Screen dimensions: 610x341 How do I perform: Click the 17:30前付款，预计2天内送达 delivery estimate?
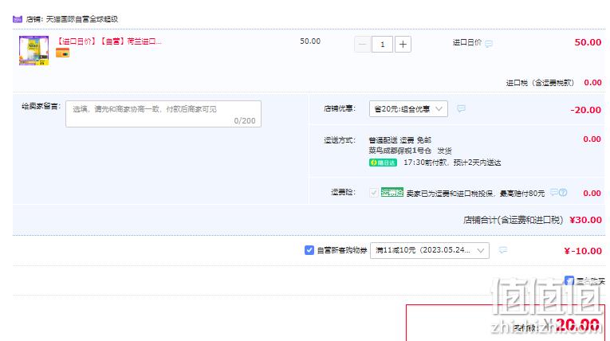452,163
